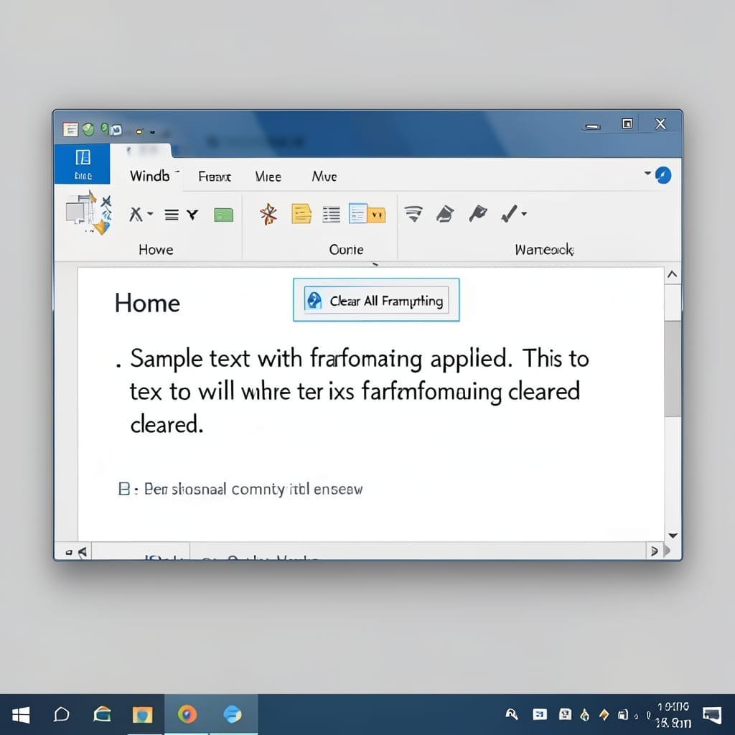Click the highlighter pen icon

click(477, 213)
